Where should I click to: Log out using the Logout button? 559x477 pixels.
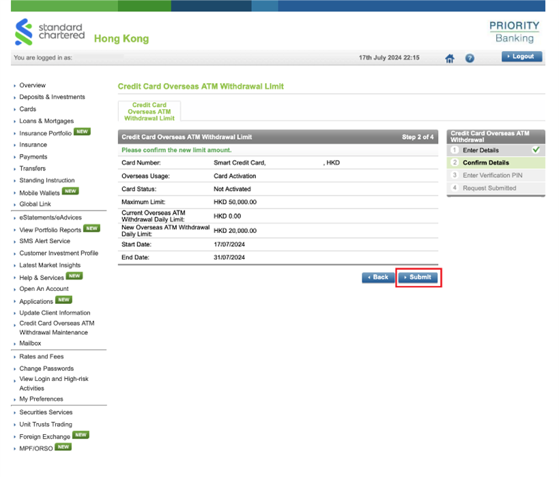(522, 57)
